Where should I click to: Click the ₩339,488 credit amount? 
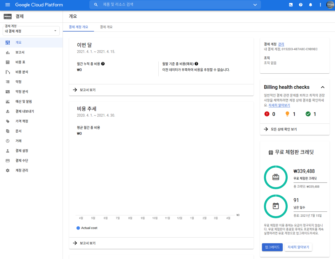304,171
